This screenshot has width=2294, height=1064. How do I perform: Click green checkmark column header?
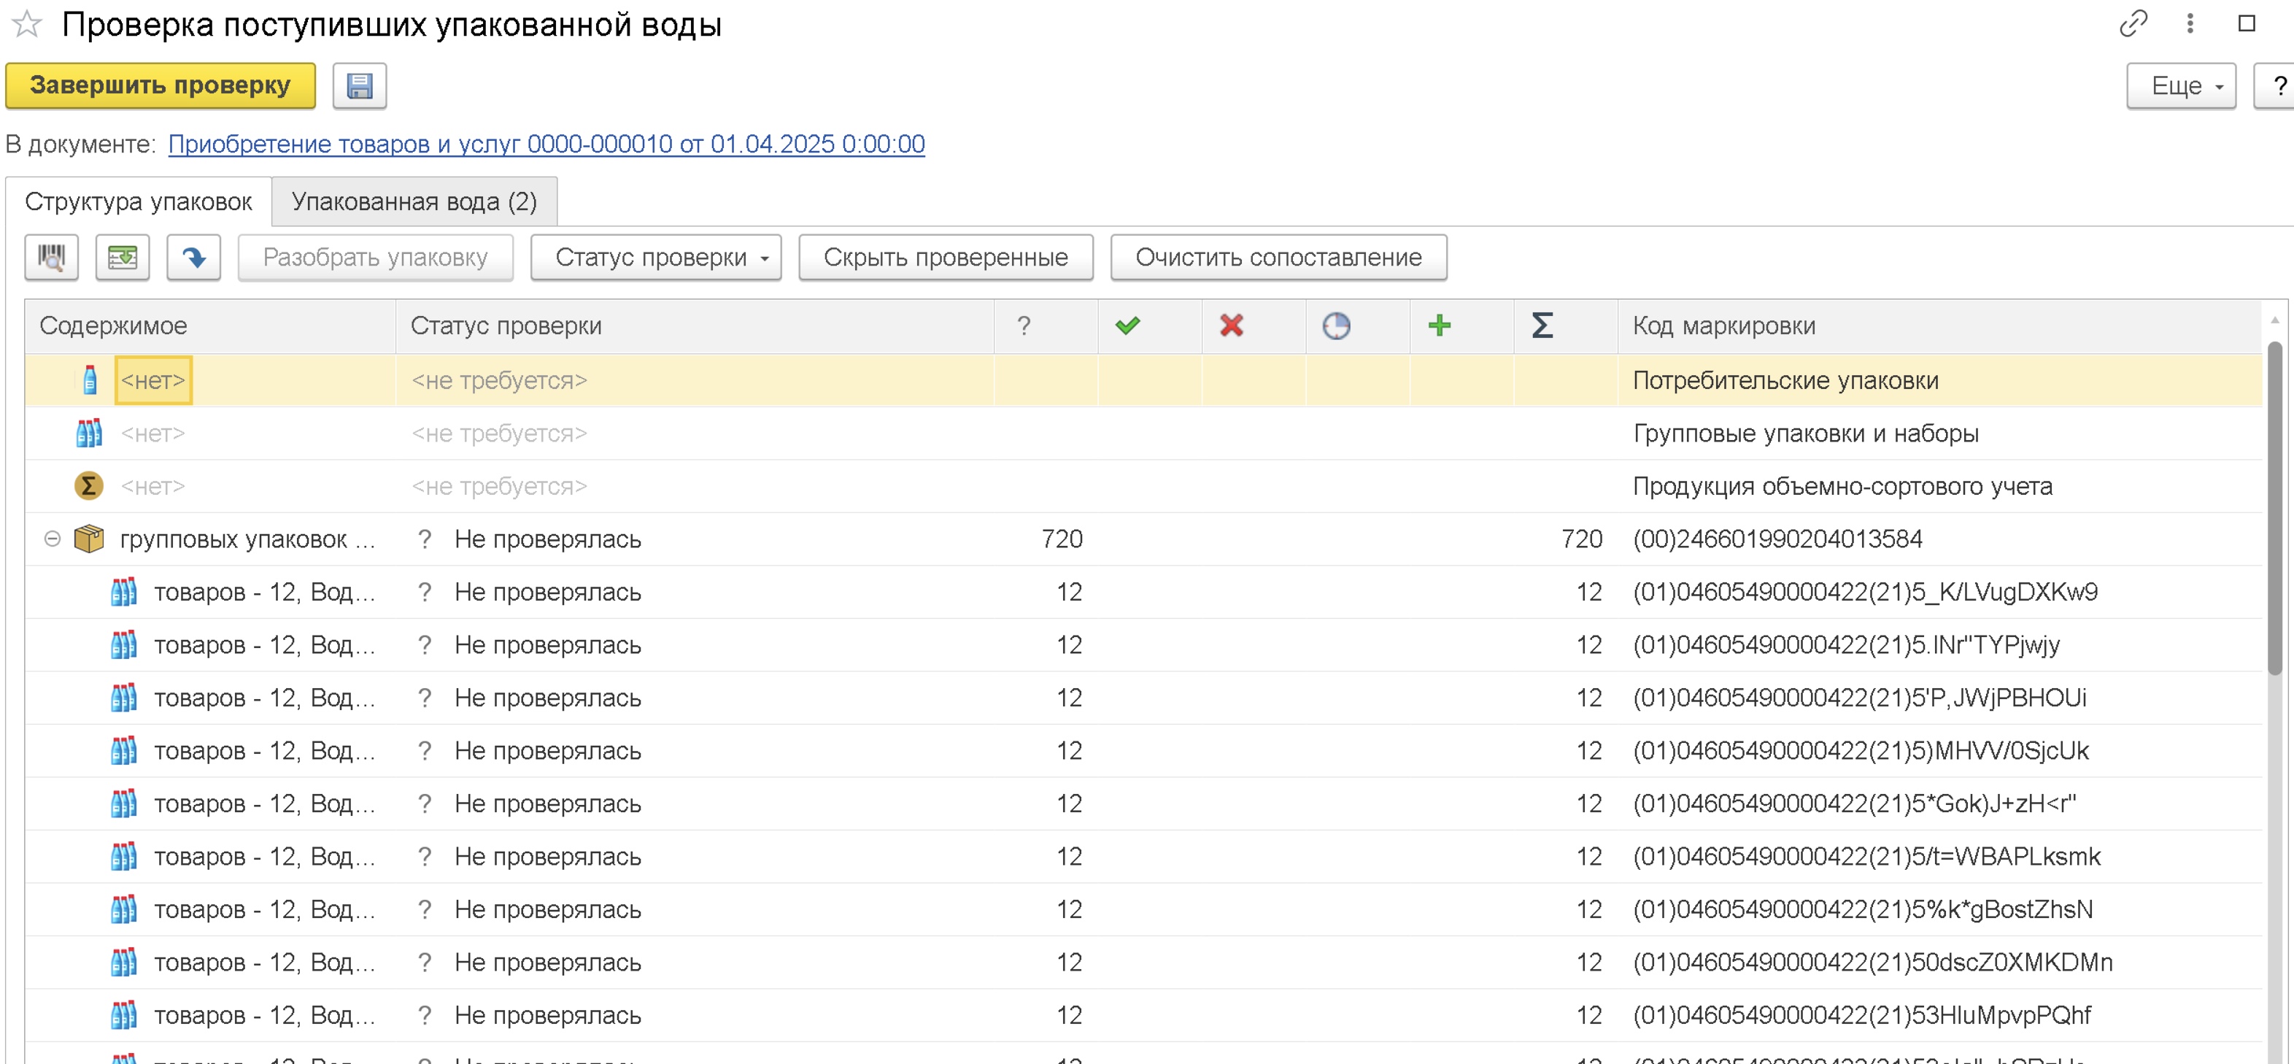[1127, 326]
